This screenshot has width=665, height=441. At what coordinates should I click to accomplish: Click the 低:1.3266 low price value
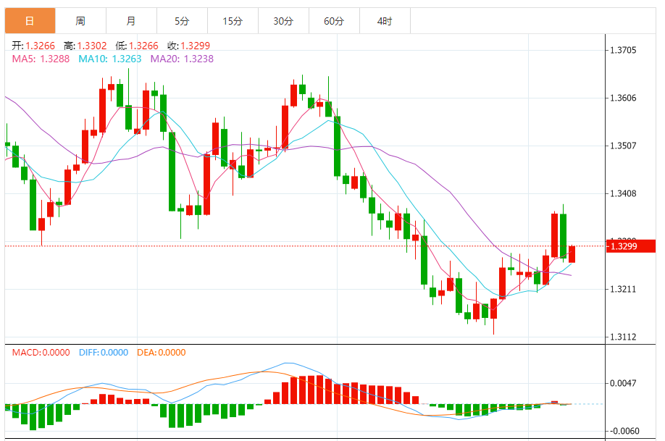coord(137,46)
